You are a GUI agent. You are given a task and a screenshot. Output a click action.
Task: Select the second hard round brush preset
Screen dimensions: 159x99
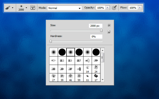(79, 52)
